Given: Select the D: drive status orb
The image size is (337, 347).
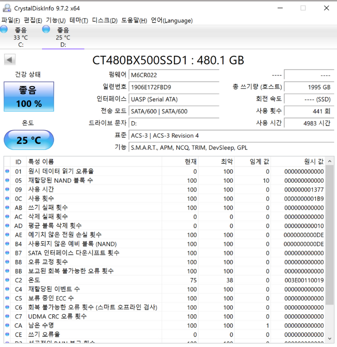Looking at the screenshot, I should (46, 29).
